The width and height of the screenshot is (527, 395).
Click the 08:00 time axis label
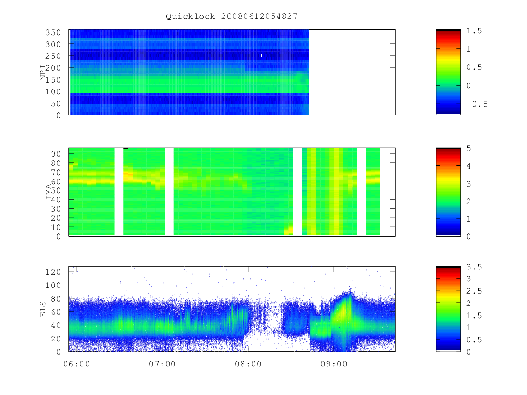click(x=249, y=364)
